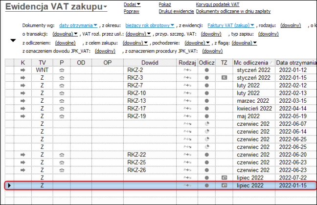
Task: Click the house icon in the RKZ-2 row
Action: pos(62,70)
